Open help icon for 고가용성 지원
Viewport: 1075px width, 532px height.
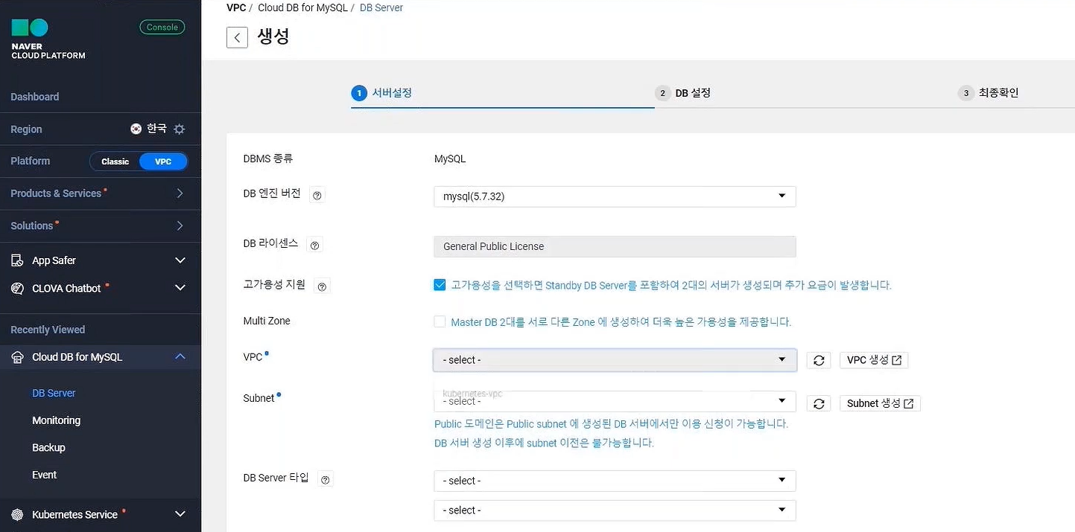[323, 286]
